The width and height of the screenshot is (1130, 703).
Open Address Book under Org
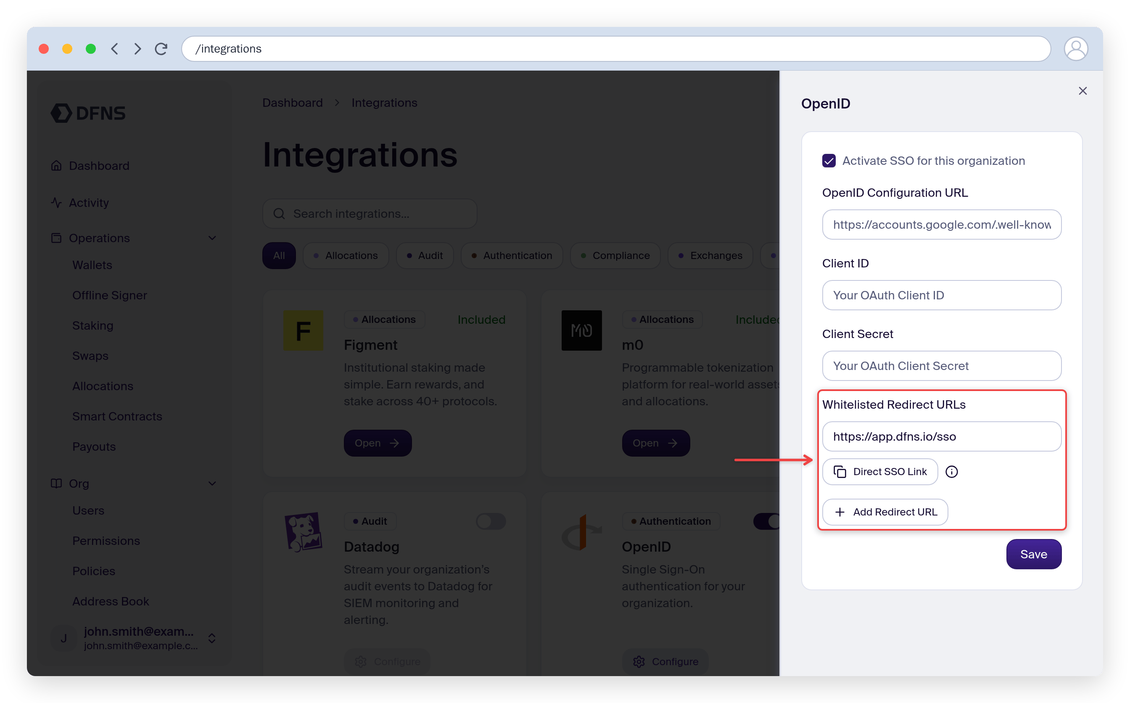(111, 601)
